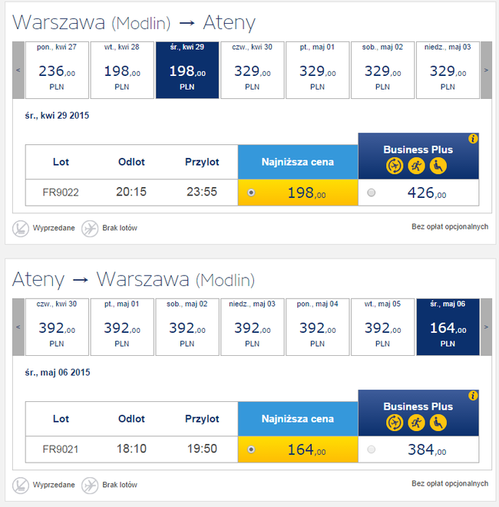The height and width of the screenshot is (507, 499).
Task: Click the priority boarding runner icon for return flight
Action: [x=418, y=421]
